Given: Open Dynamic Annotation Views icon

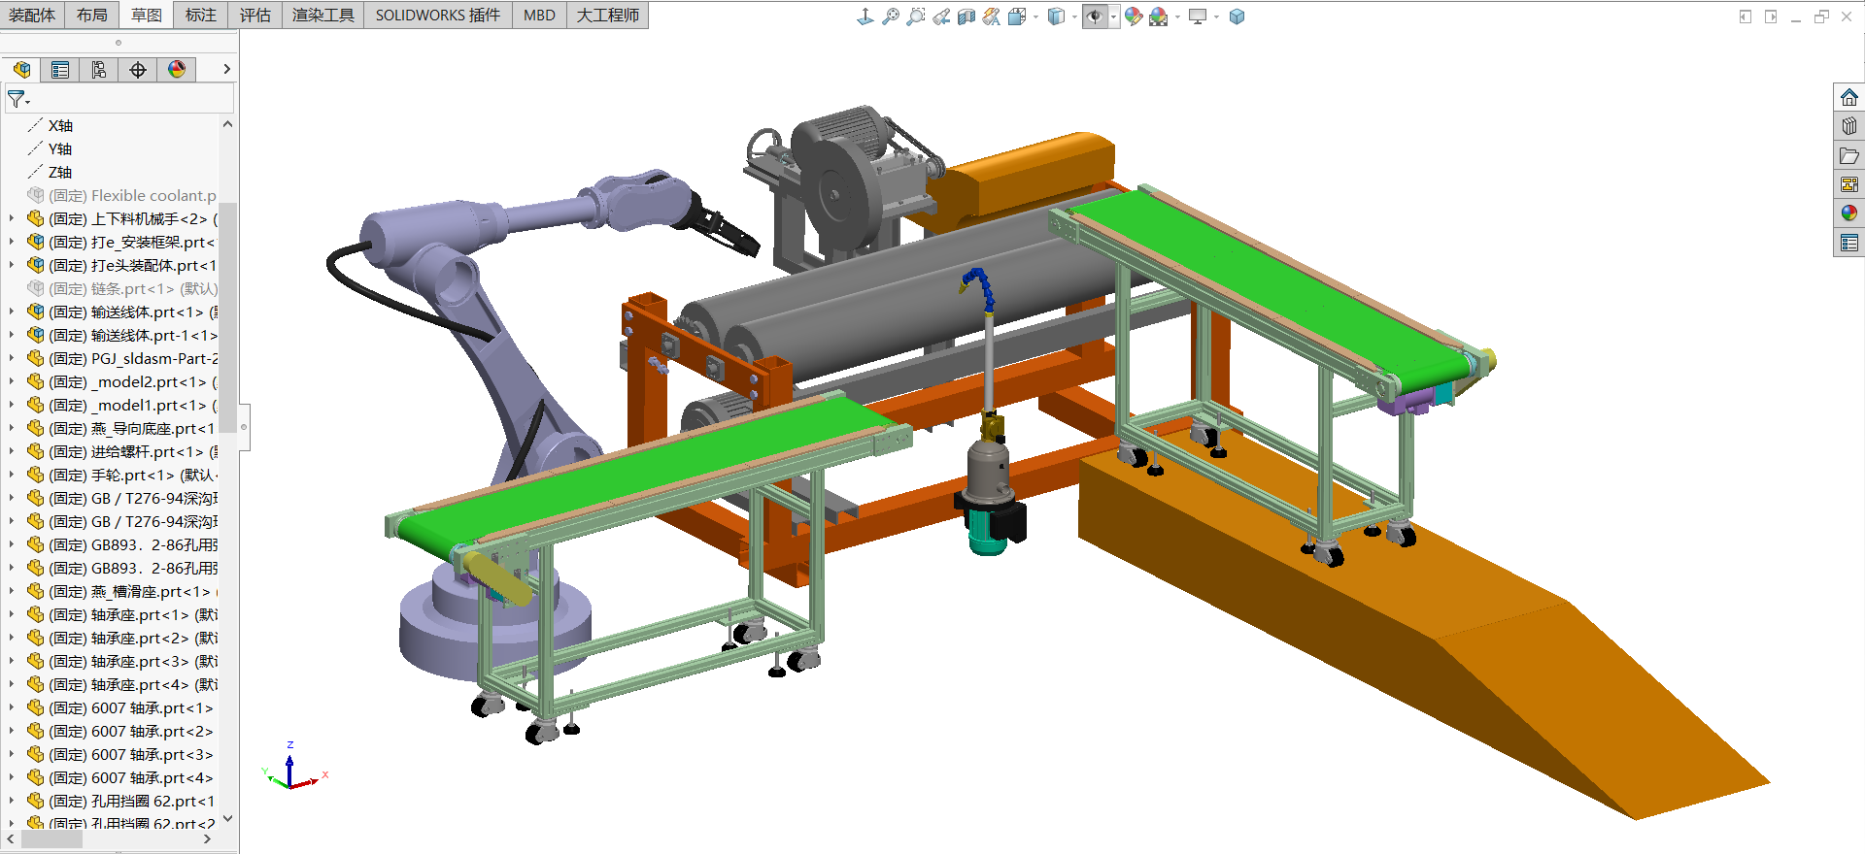Looking at the screenshot, I should click(991, 16).
